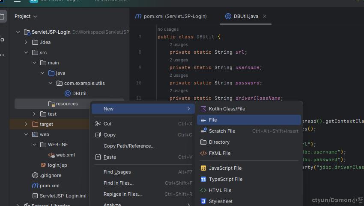
Task: Select web.xml in project tree
Action: click(66, 155)
